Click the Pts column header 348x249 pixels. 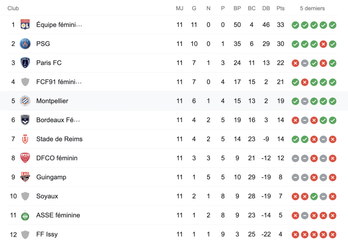coord(280,8)
